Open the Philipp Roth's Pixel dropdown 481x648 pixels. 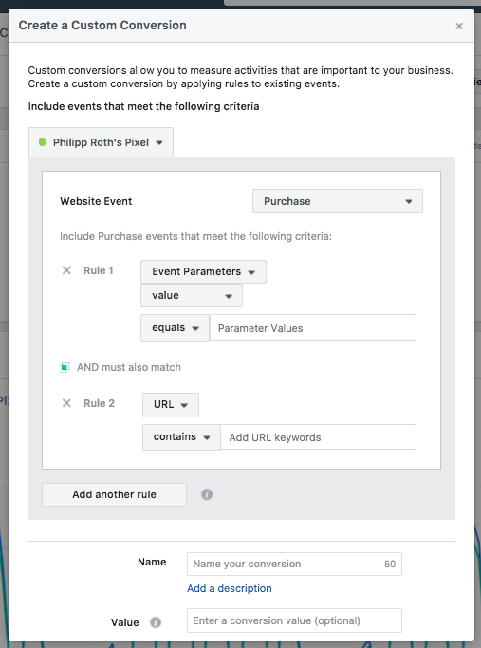tap(101, 142)
